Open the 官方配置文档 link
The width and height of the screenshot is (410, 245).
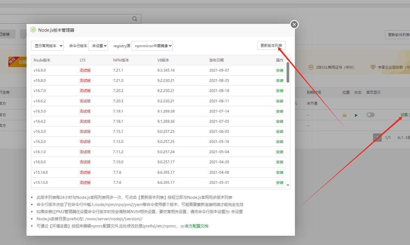coord(194,226)
